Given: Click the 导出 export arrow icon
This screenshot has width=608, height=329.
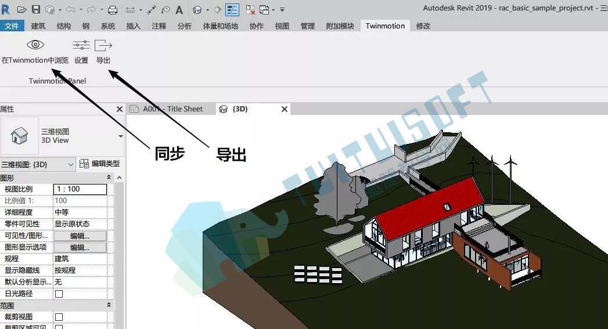Looking at the screenshot, I should [103, 45].
